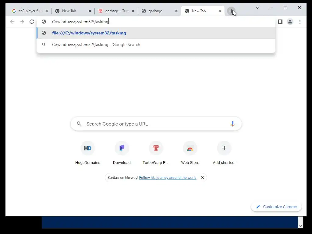312x234 pixels.
Task: Close the 'garbage - Turb' tab
Action: pos(133,11)
